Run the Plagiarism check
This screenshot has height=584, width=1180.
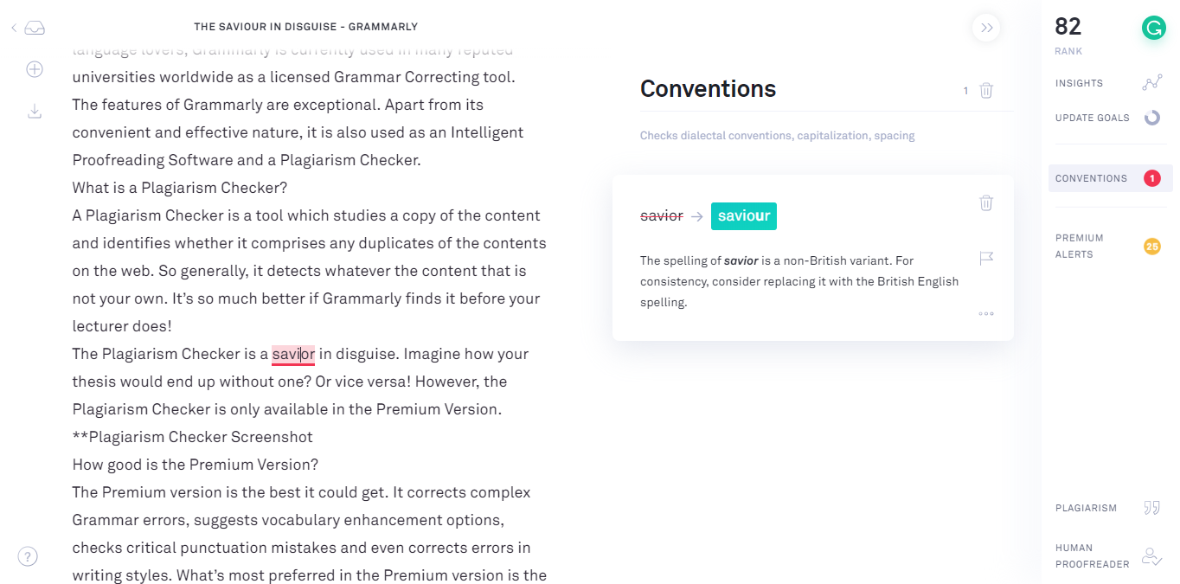pyautogui.click(x=1107, y=508)
